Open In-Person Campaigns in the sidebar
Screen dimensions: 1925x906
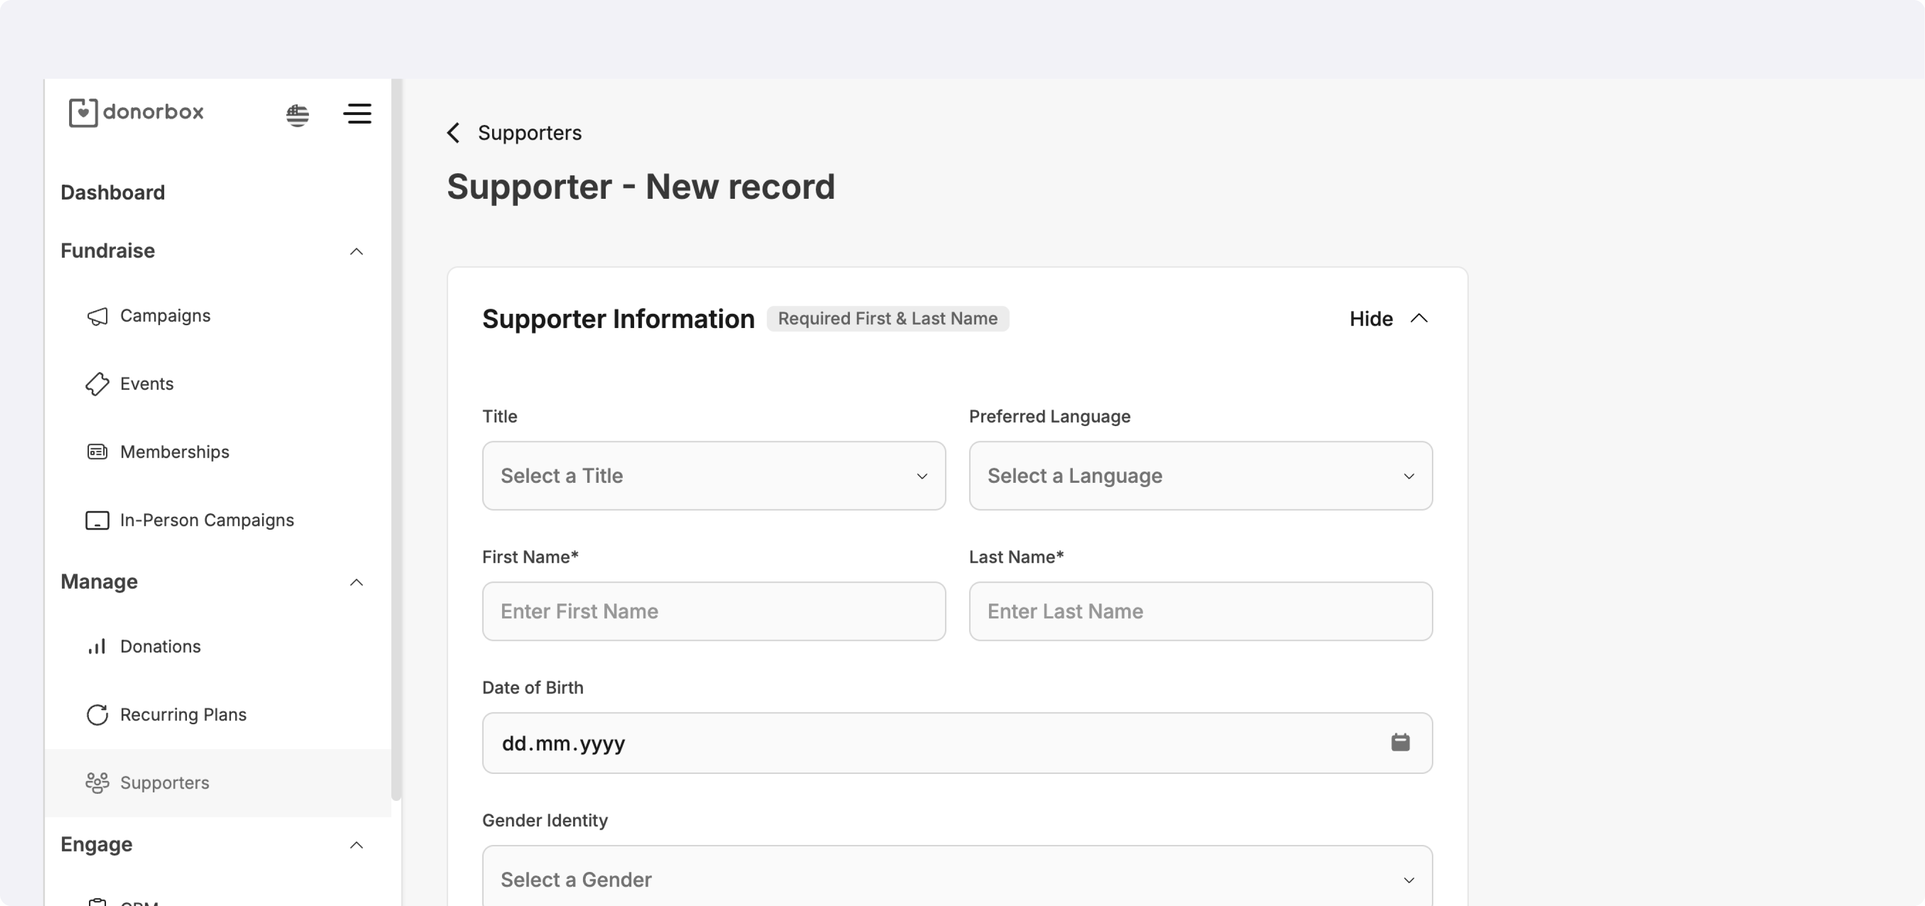[x=206, y=520]
